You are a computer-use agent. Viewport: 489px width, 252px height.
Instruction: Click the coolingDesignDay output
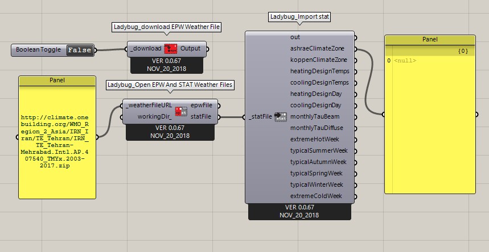315,105
